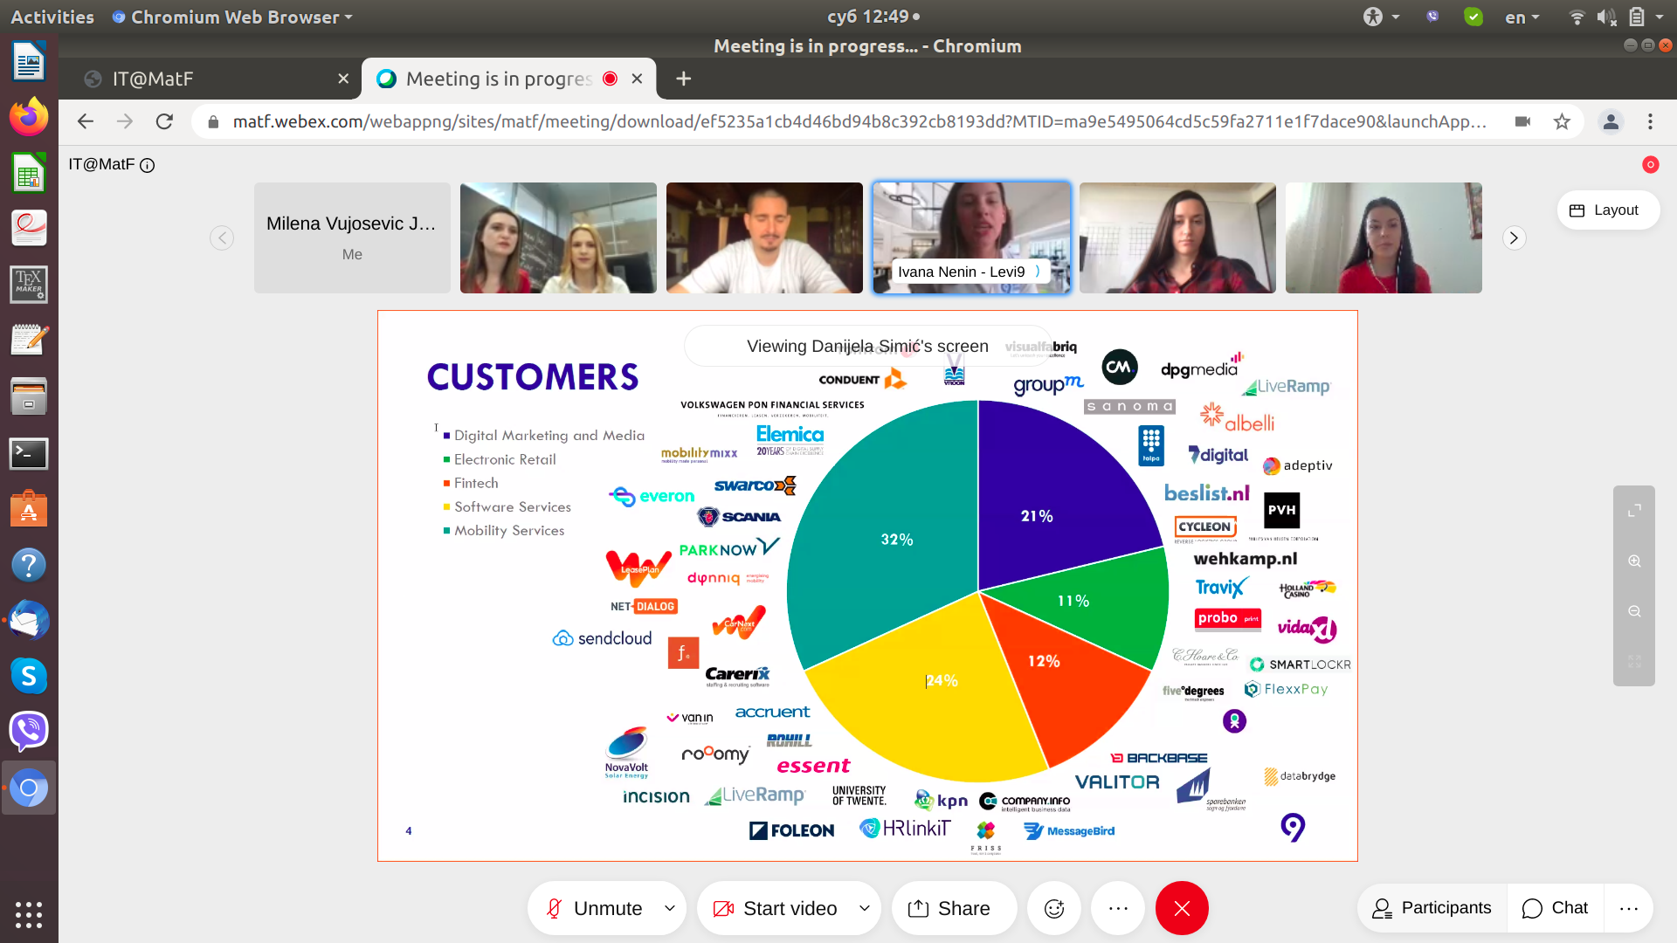Open Skype from the dock
The image size is (1677, 943).
pos(29,676)
